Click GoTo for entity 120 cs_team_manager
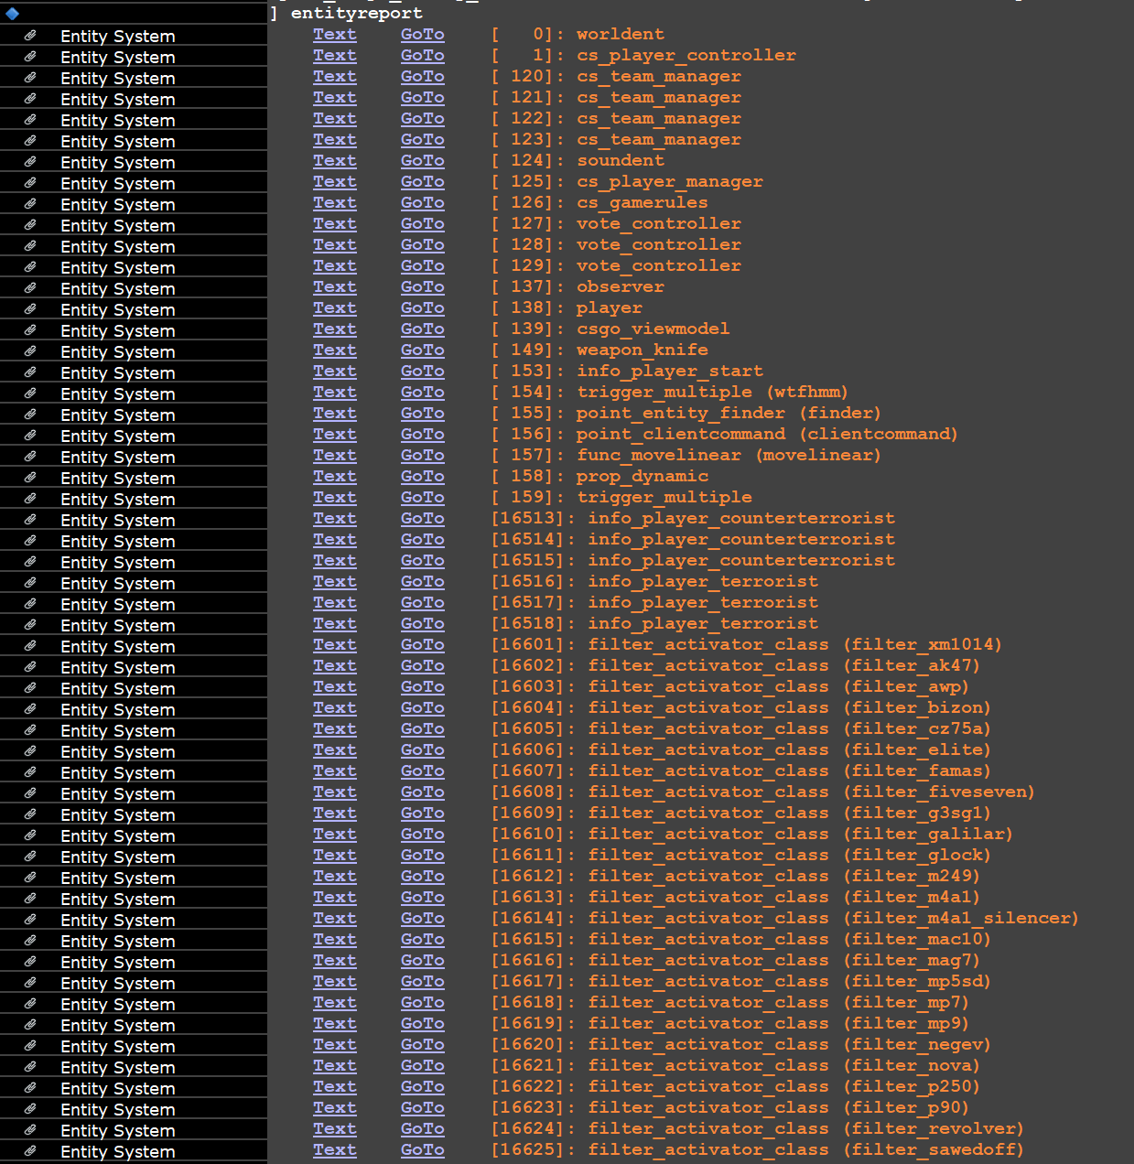 [x=422, y=77]
